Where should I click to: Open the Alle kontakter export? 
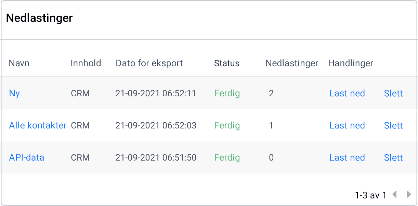[x=38, y=125]
